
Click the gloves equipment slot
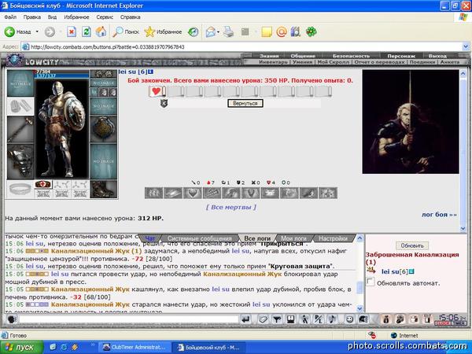(20, 106)
